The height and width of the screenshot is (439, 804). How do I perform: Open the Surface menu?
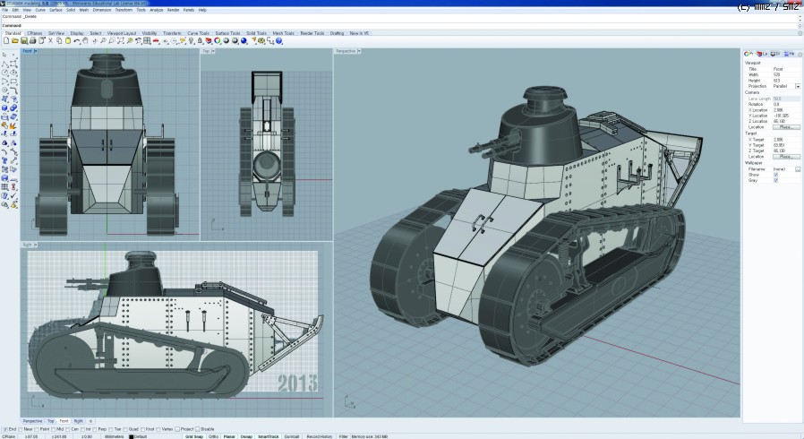tap(55, 10)
